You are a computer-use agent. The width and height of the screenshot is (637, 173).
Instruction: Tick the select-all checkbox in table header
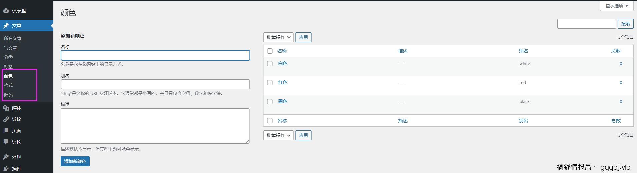tap(270, 51)
